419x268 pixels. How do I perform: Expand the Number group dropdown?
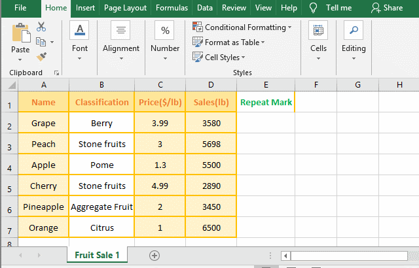pyautogui.click(x=165, y=58)
